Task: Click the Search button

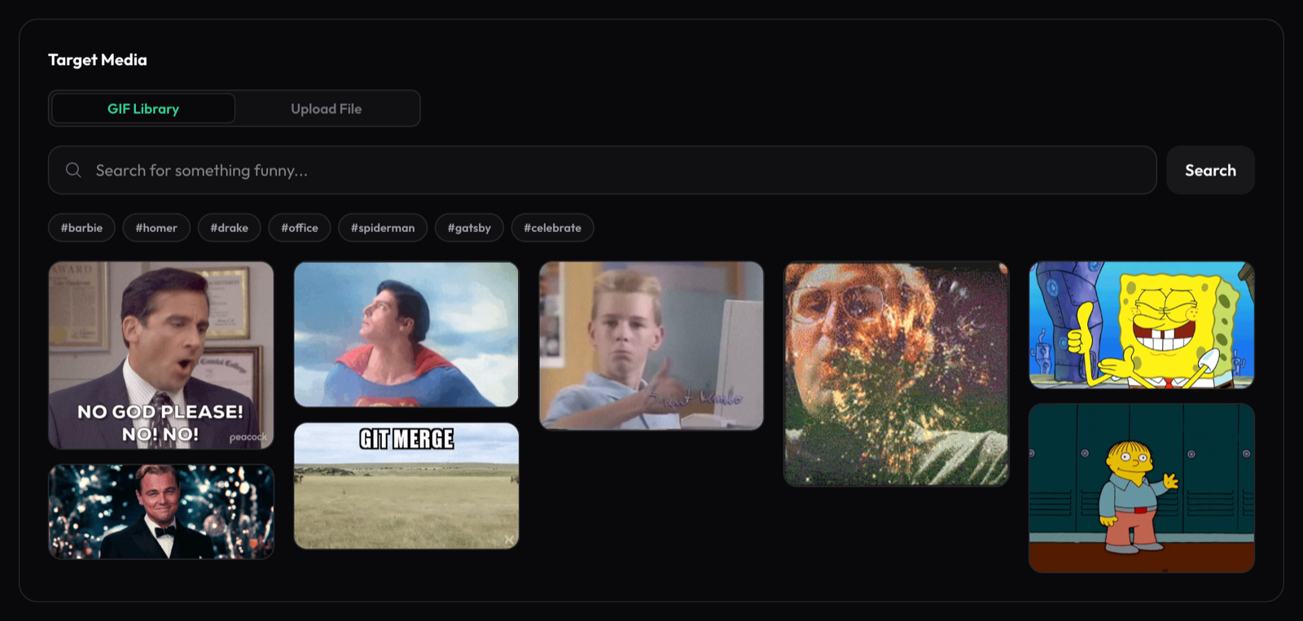Action: pyautogui.click(x=1210, y=170)
